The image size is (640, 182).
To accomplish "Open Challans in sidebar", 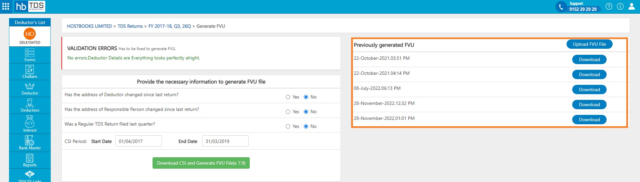I will [30, 72].
